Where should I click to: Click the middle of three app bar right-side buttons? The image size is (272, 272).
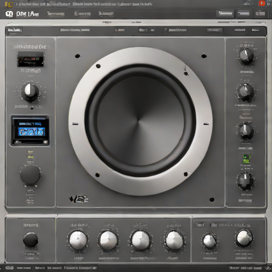[x=244, y=13]
